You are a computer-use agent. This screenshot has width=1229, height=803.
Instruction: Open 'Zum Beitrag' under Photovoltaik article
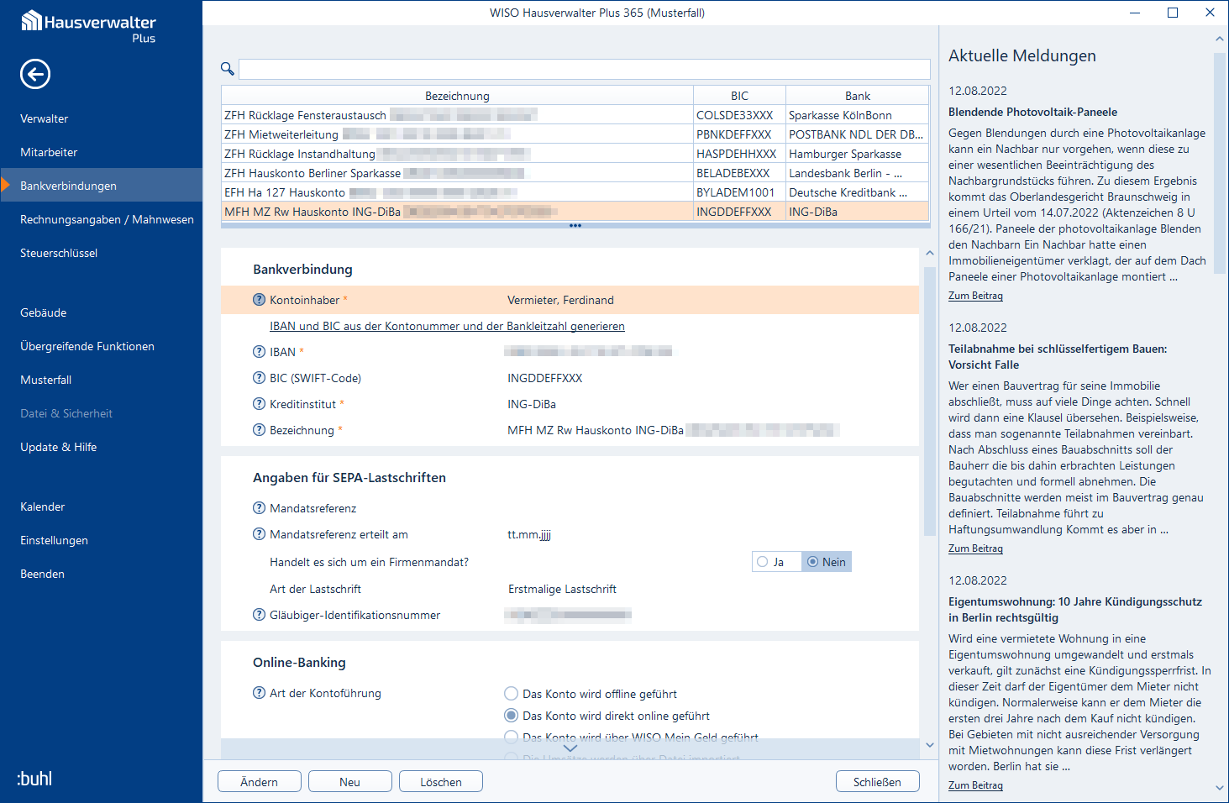coord(975,296)
